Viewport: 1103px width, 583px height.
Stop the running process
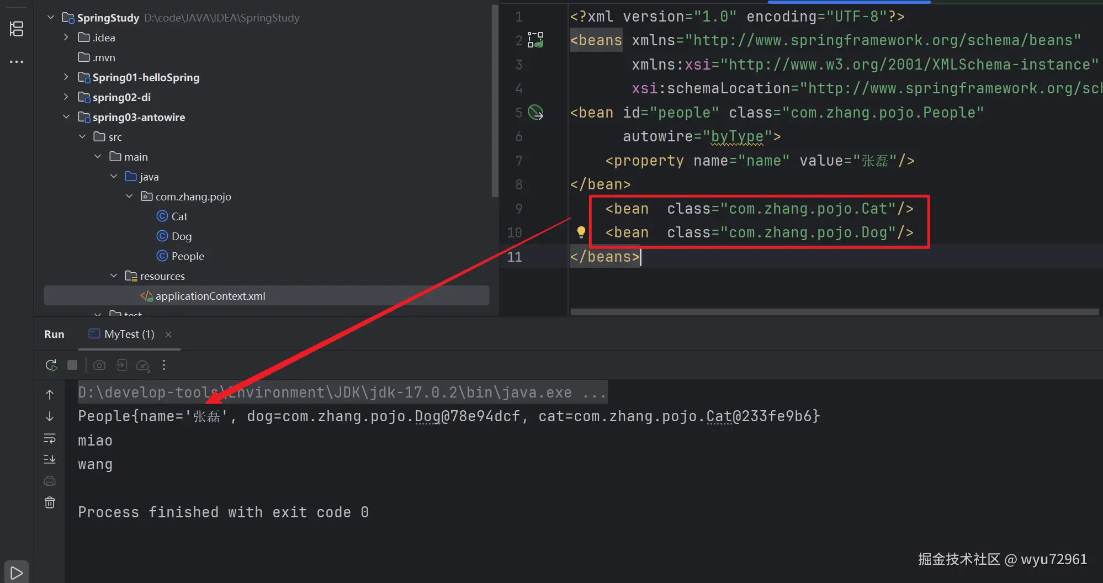pyautogui.click(x=72, y=365)
